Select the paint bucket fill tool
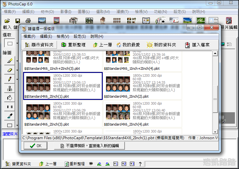239x169 pixels. pos(10,98)
